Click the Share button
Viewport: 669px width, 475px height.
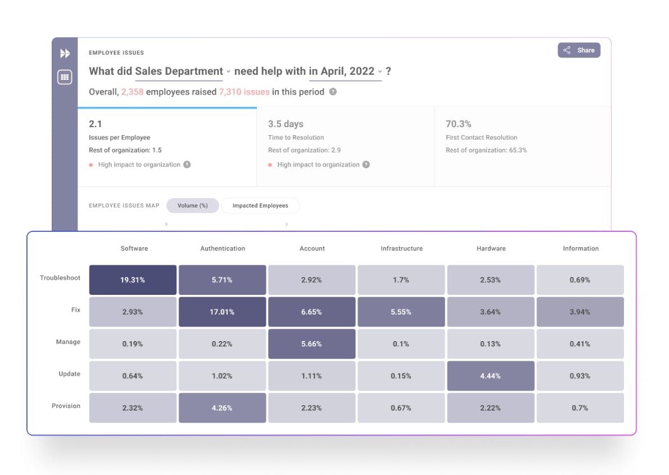tap(579, 50)
